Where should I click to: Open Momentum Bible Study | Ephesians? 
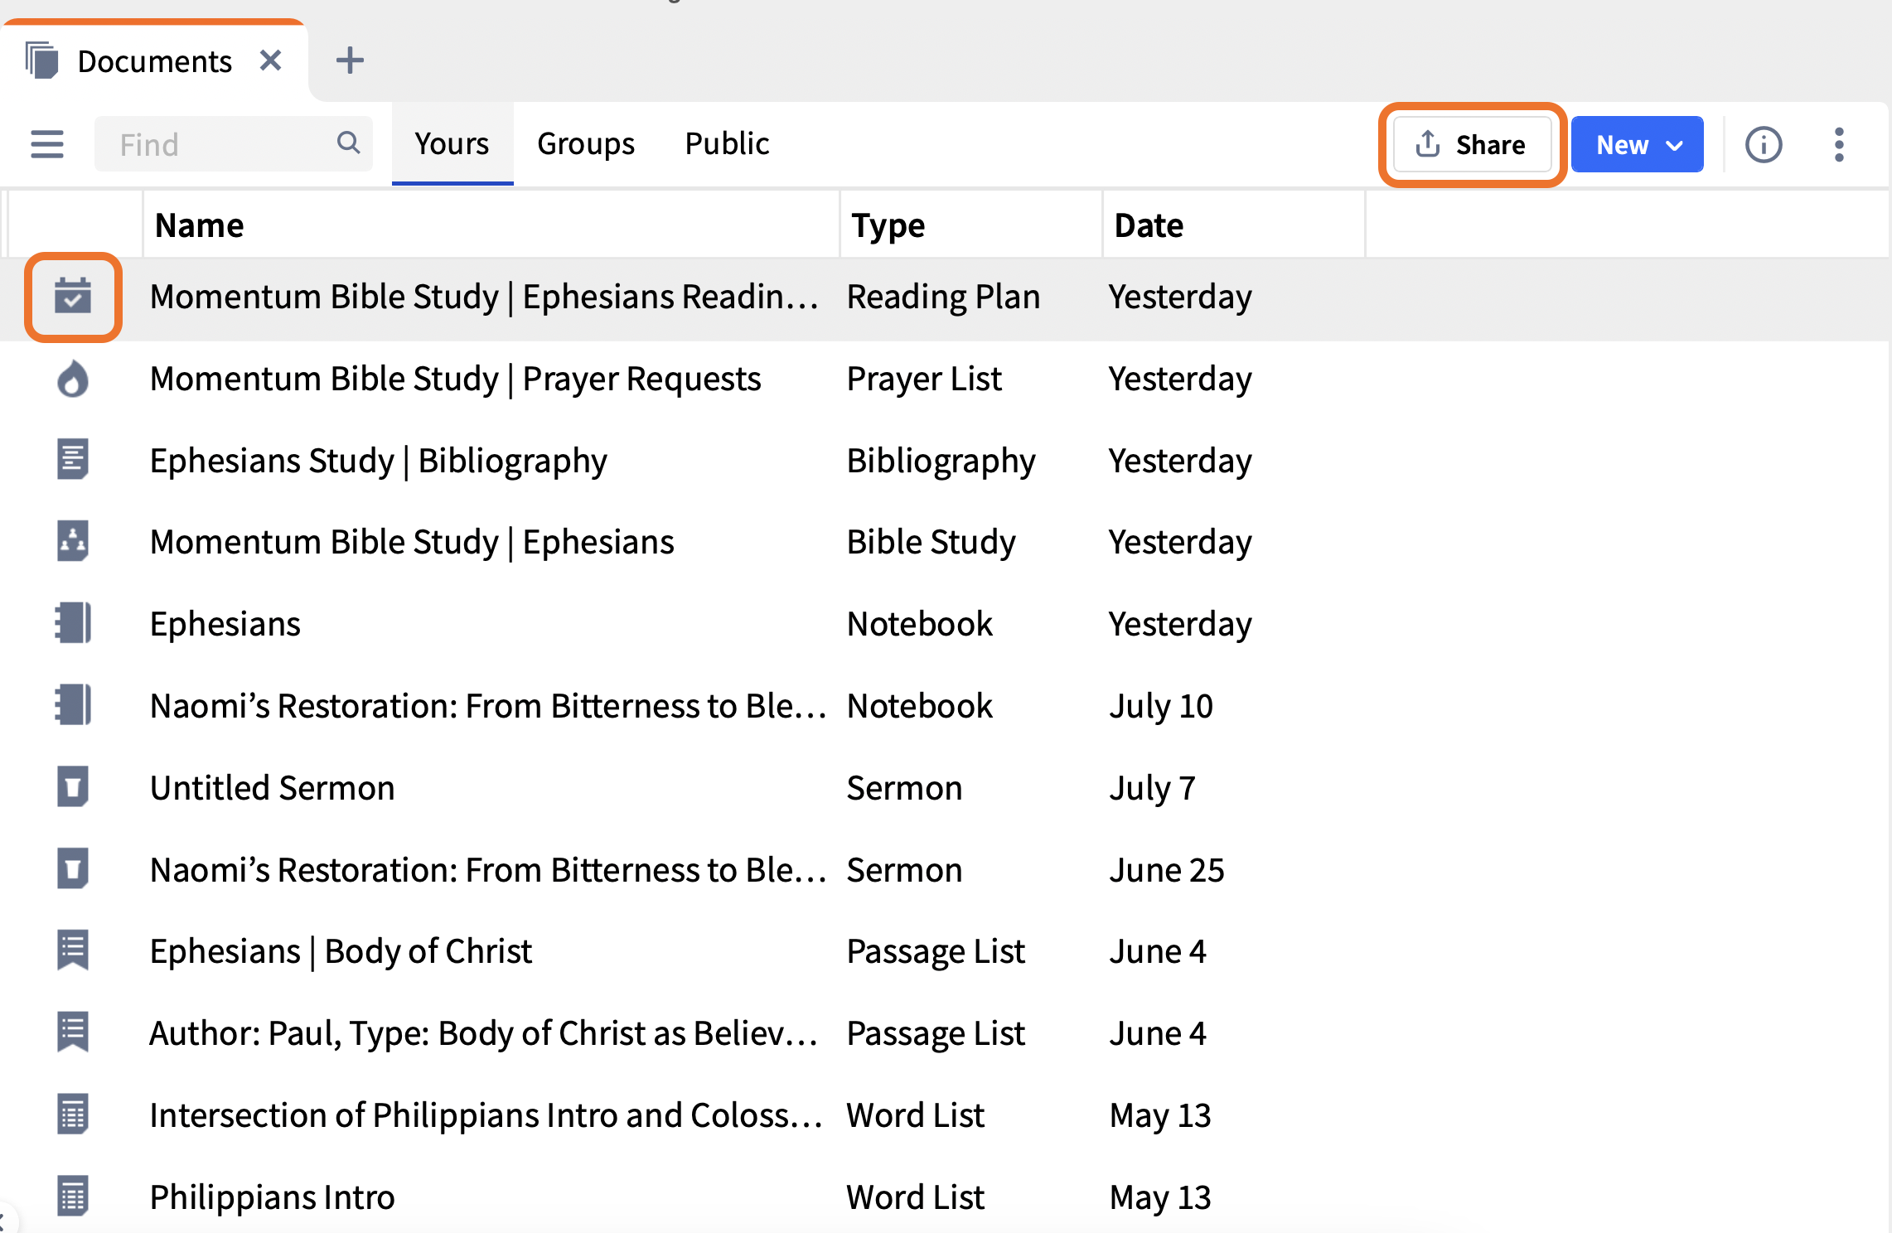coord(946,542)
